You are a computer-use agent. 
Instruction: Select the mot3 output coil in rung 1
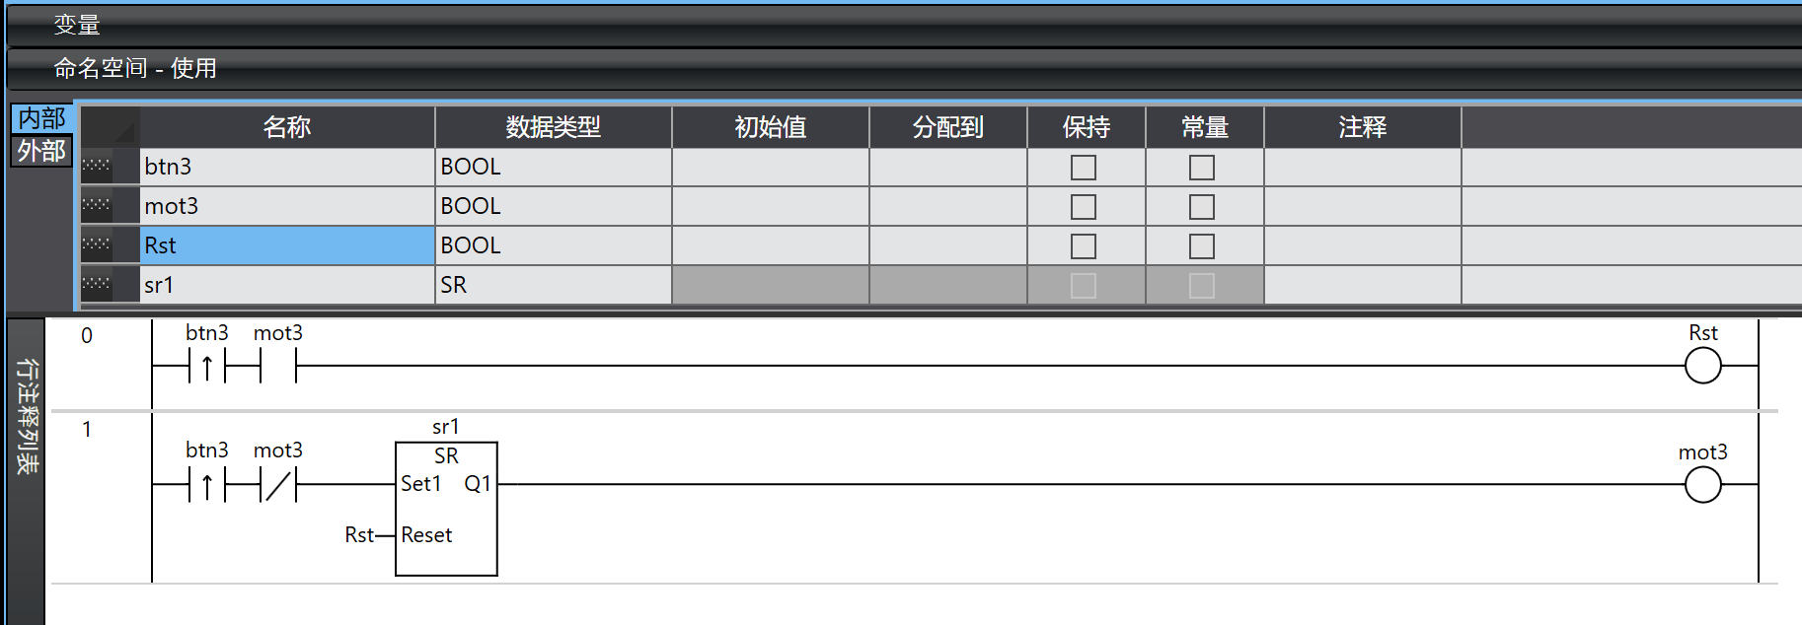(1702, 485)
